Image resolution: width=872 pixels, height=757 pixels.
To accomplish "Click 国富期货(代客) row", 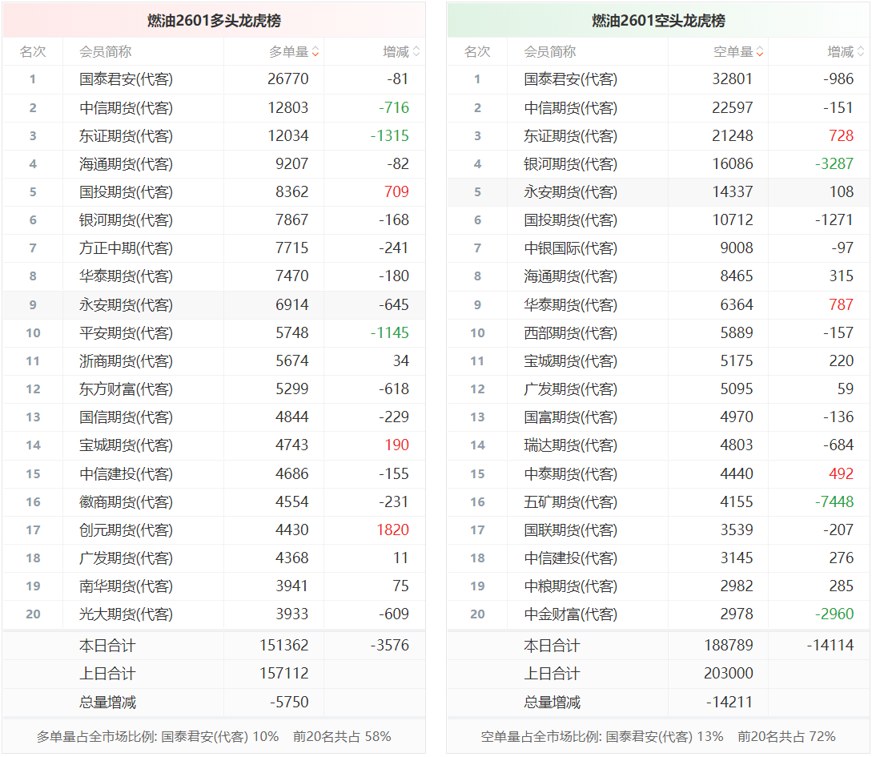I will pos(658,417).
